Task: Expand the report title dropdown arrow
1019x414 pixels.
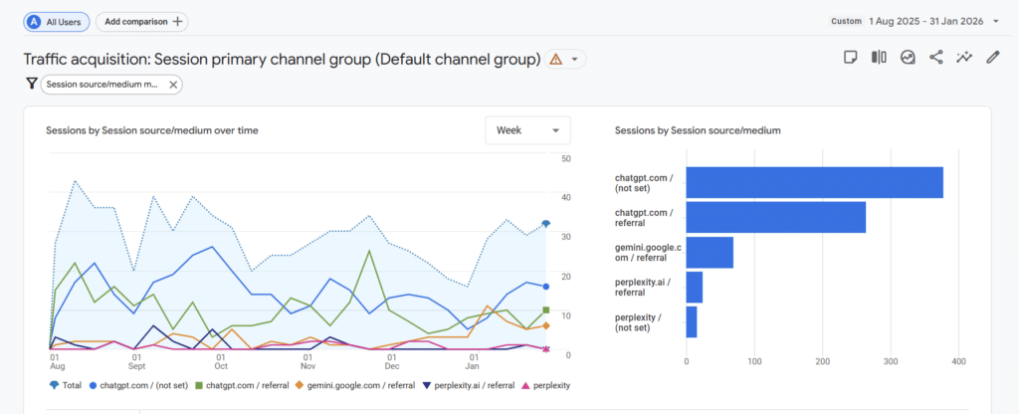Action: (x=574, y=59)
